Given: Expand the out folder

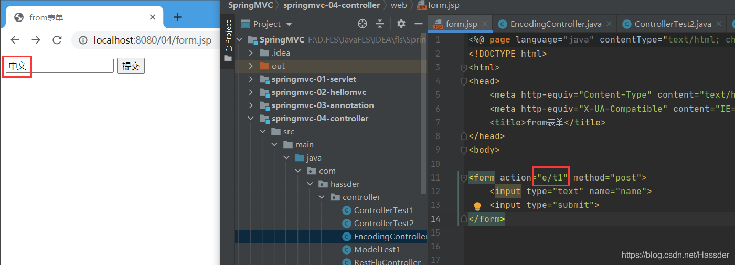Looking at the screenshot, I should coord(250,66).
